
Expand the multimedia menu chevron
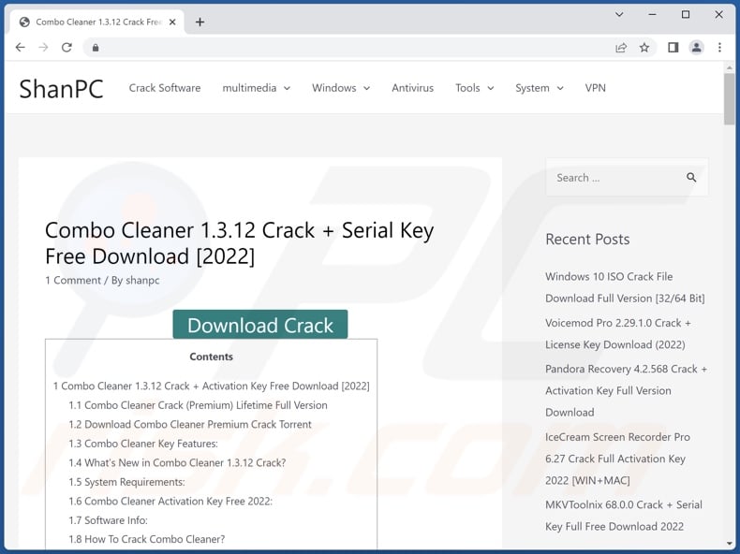tap(287, 88)
